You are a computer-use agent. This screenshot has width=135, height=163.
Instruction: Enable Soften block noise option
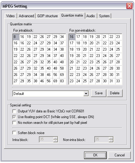point(14,133)
